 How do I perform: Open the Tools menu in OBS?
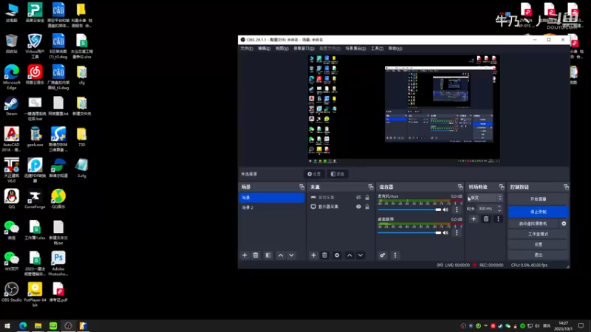click(377, 49)
